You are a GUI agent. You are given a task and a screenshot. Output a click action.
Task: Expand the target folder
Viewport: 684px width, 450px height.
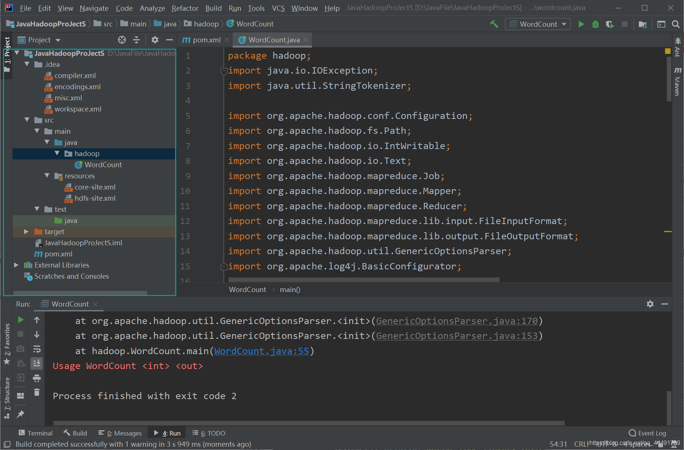pos(26,232)
